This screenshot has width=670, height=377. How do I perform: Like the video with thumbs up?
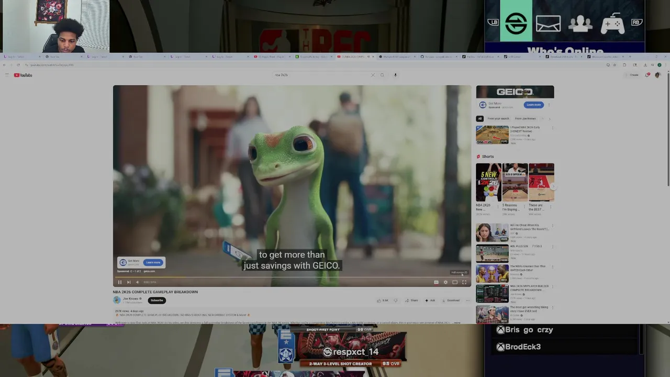coord(383,301)
